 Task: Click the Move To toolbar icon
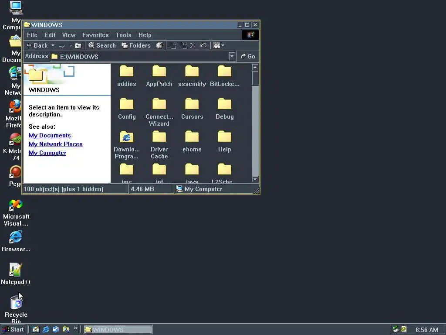(172, 45)
